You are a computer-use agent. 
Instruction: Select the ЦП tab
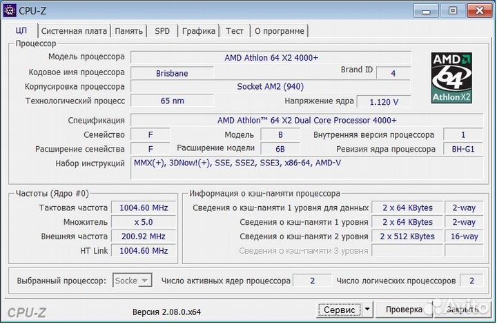[21, 30]
